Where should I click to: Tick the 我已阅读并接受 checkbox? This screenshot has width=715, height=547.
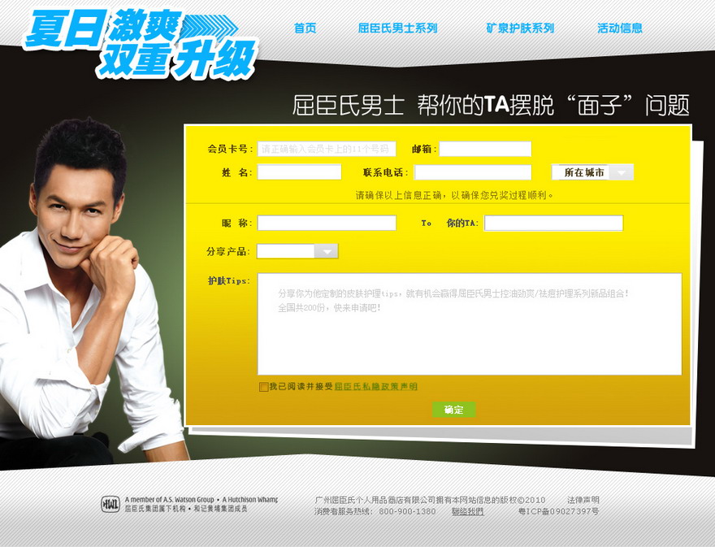point(263,387)
